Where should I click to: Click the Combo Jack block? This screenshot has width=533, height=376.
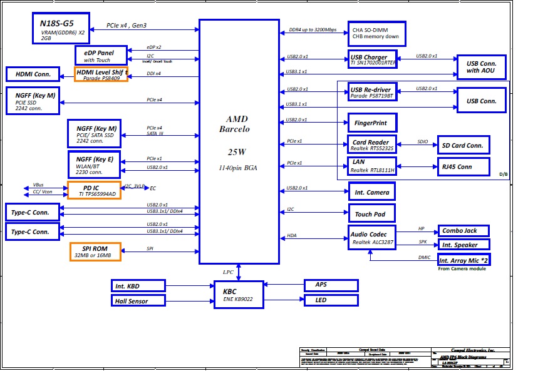(x=463, y=231)
